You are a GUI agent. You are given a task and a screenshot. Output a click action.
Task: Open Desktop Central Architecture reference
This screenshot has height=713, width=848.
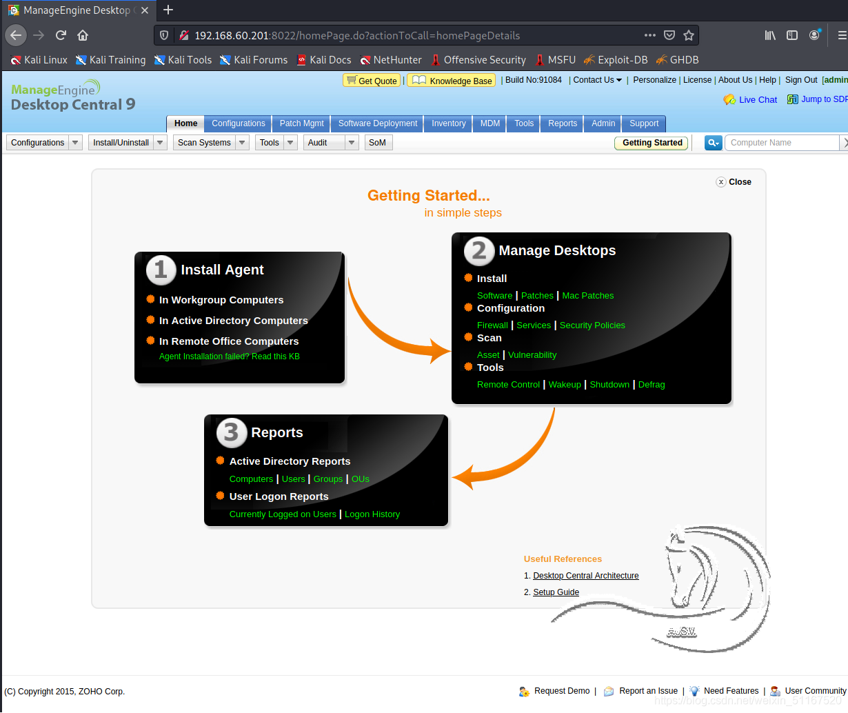coord(586,576)
